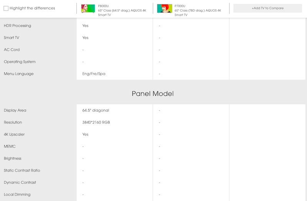
Task: Enable the Highlight the differences checkbox
Action: point(6,8)
